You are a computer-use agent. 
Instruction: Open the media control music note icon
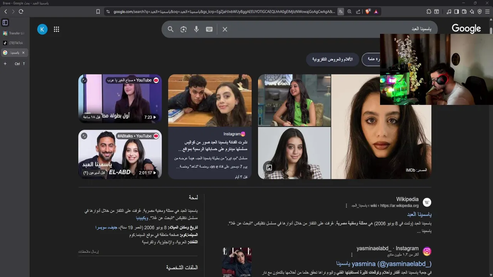tap(449, 12)
